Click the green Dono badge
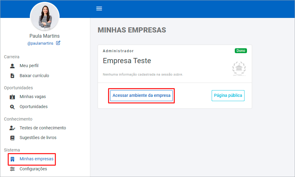The image size is (295, 177). point(241,51)
